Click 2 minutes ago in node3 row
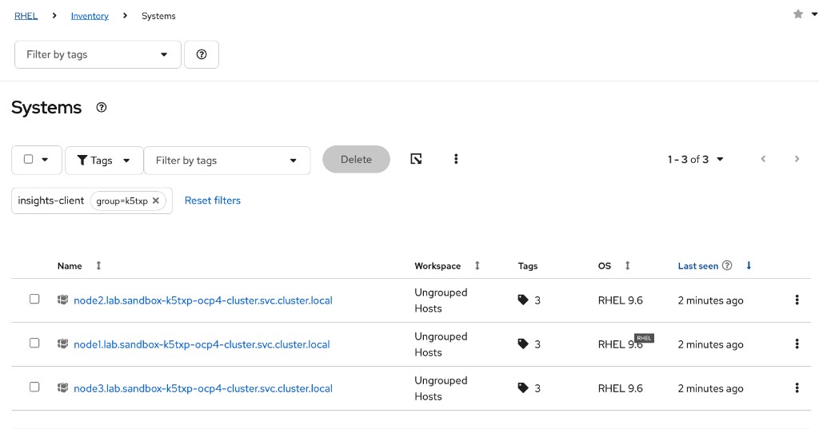819x429 pixels. coord(710,388)
